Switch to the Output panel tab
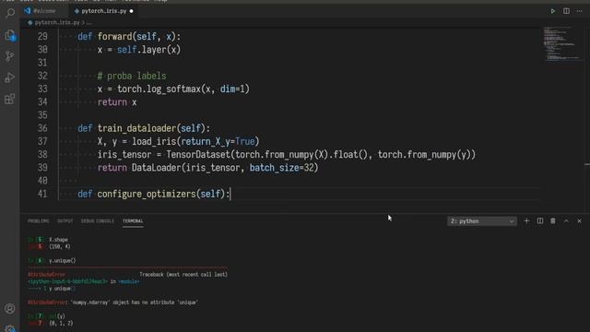The width and height of the screenshot is (590, 332). point(65,221)
